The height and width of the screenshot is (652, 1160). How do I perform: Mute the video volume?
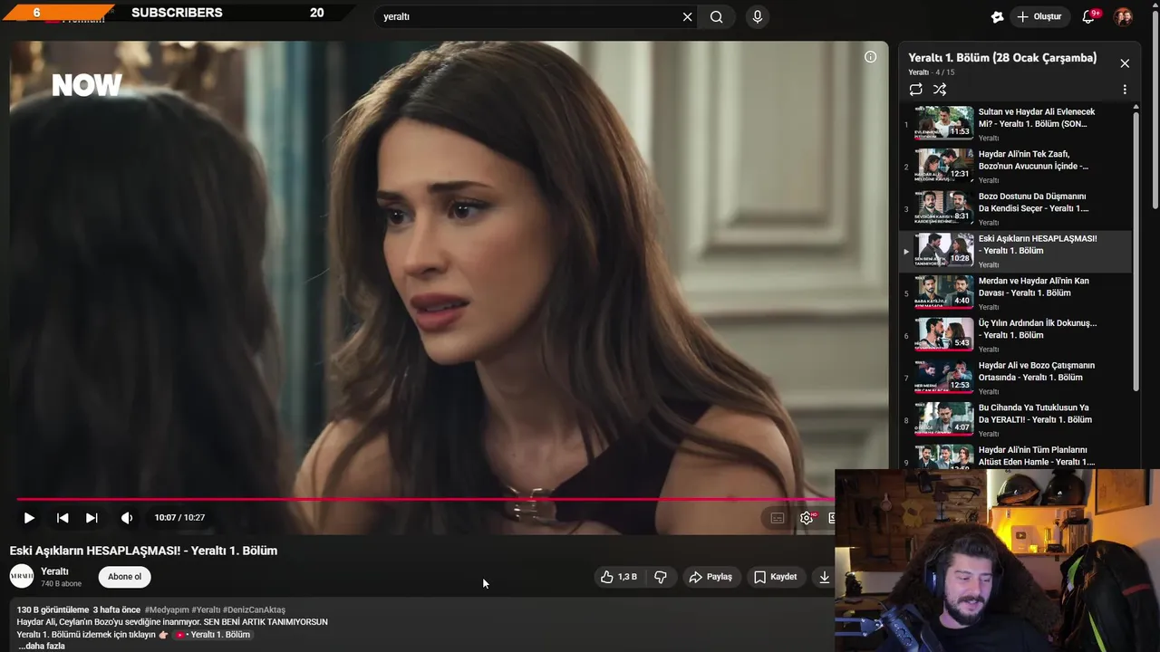tap(127, 518)
